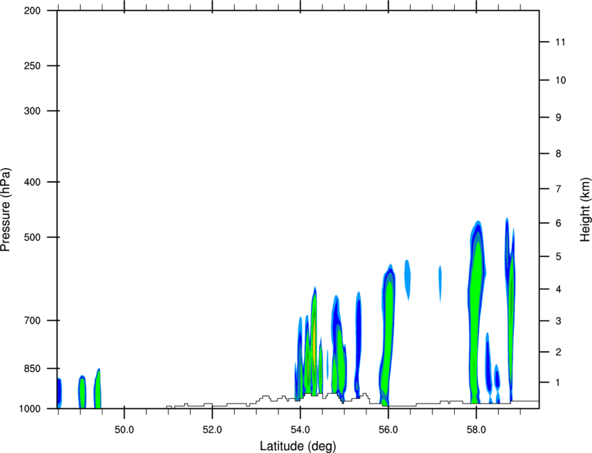Select the 1000 pressure tick label
Image resolution: width=592 pixels, height=453 pixels.
[x=29, y=408]
